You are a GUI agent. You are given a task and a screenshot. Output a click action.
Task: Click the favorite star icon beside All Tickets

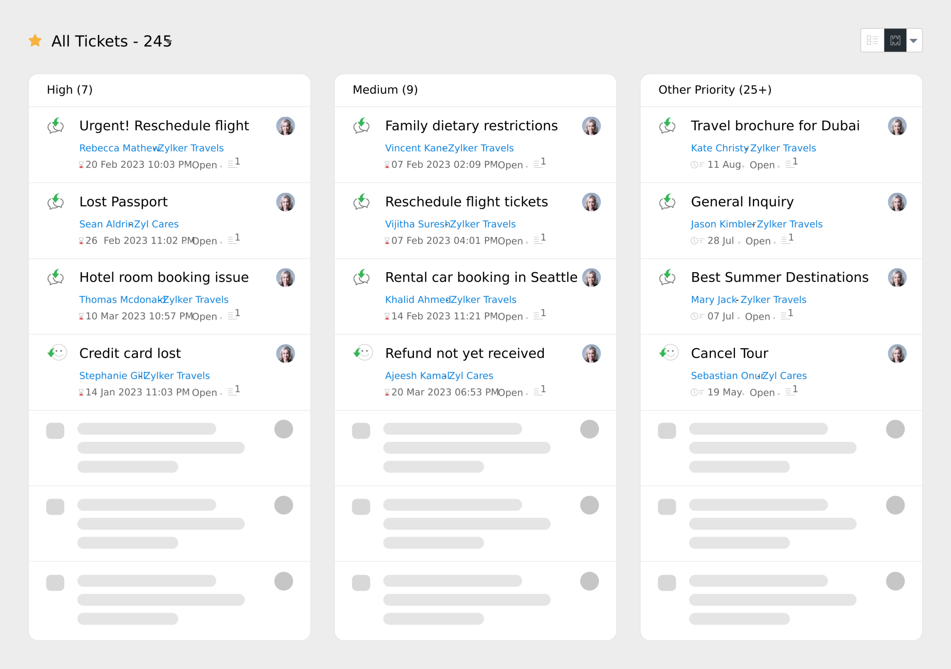(x=35, y=40)
